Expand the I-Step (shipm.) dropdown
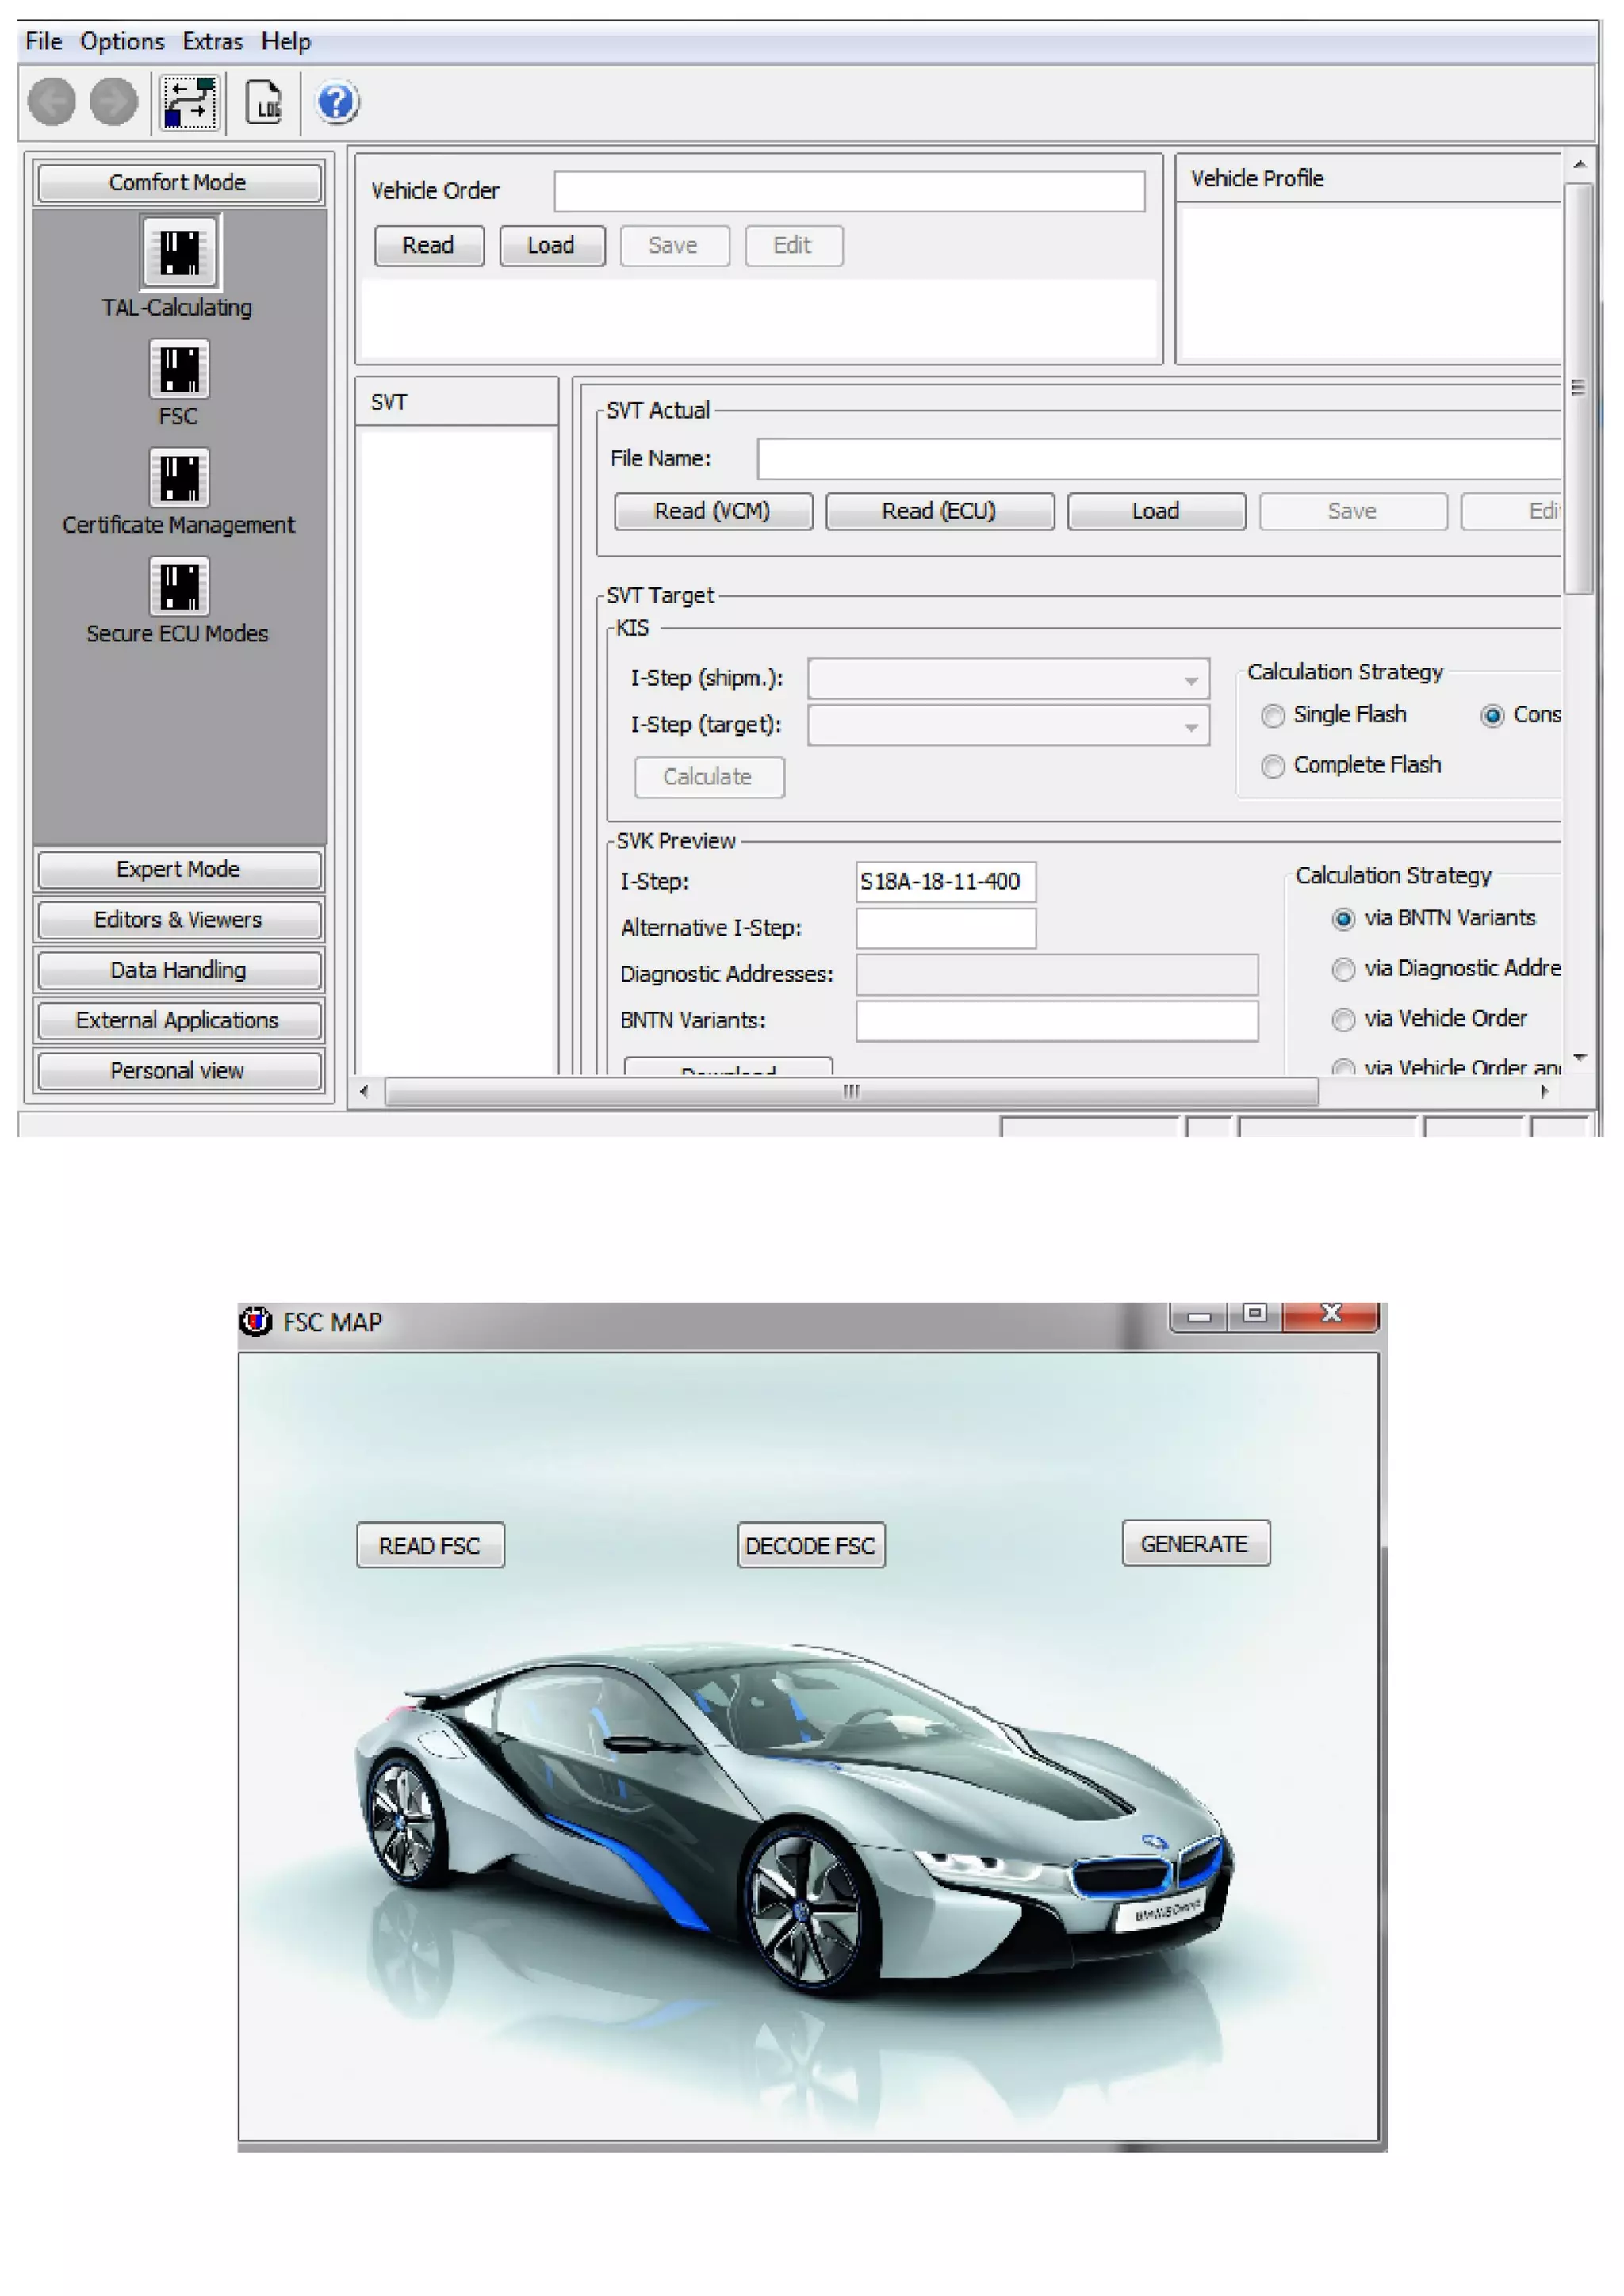Image resolution: width=1624 pixels, height=2296 pixels. click(x=1190, y=680)
